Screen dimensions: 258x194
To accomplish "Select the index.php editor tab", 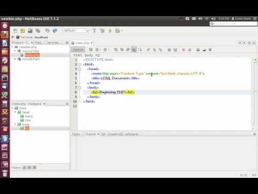I will coord(82,43).
